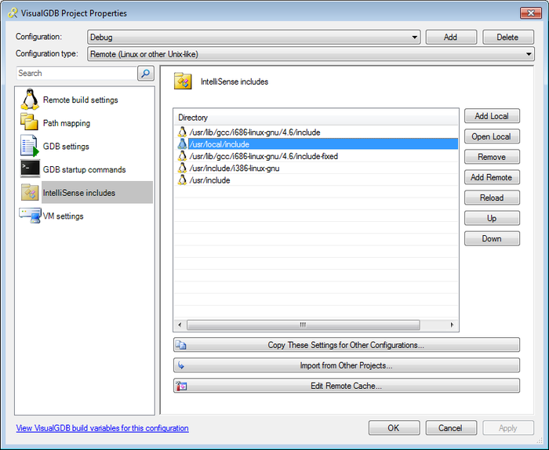This screenshot has width=549, height=450.
Task: Click the VisualGDB title bar icon
Action: (x=13, y=13)
